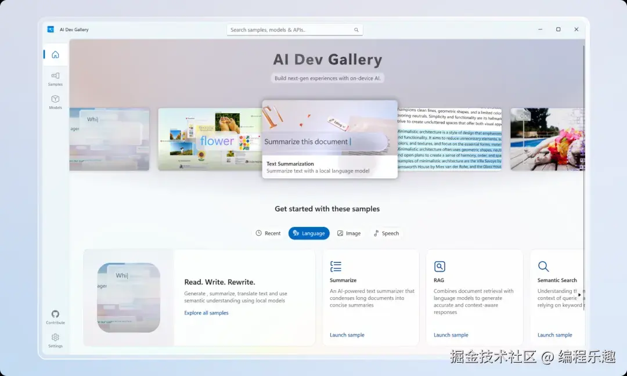This screenshot has height=376, width=627.
Task: Click the Semantic Search magnifier icon
Action: (x=543, y=266)
